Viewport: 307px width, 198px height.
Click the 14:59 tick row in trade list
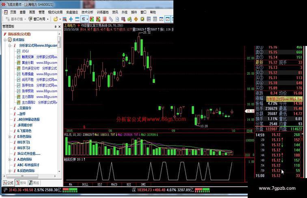(278, 135)
